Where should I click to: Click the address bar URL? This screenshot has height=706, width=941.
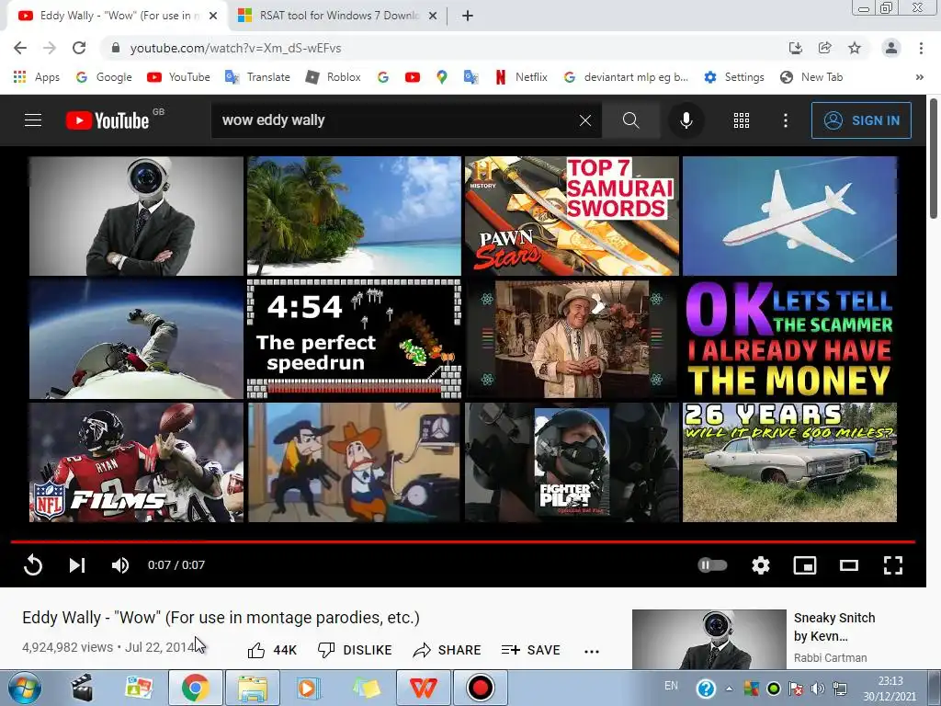point(235,48)
